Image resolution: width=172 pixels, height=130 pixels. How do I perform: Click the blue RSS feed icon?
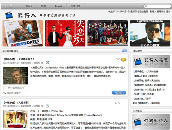tap(125, 51)
